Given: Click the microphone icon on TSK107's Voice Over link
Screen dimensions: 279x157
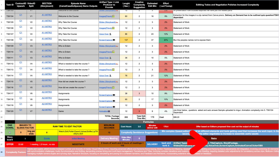Looking at the screenshot, I should tap(110, 34).
